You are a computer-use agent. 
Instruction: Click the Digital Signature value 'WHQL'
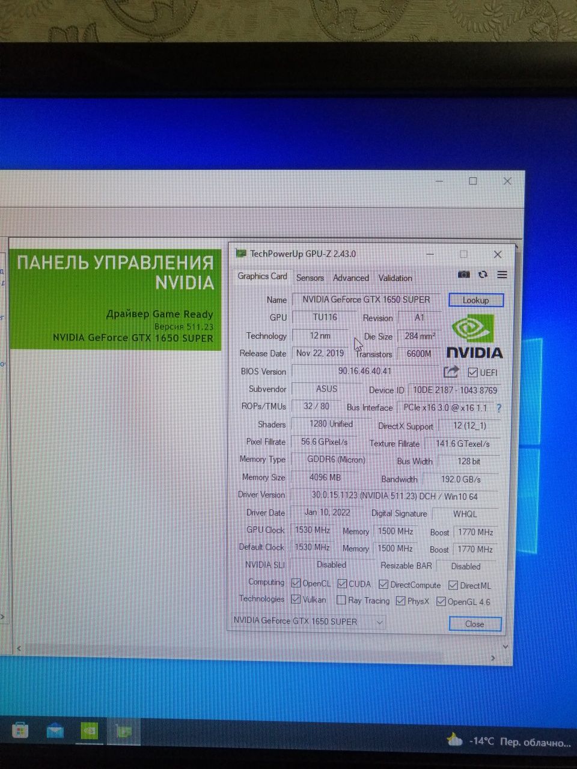pyautogui.click(x=465, y=514)
